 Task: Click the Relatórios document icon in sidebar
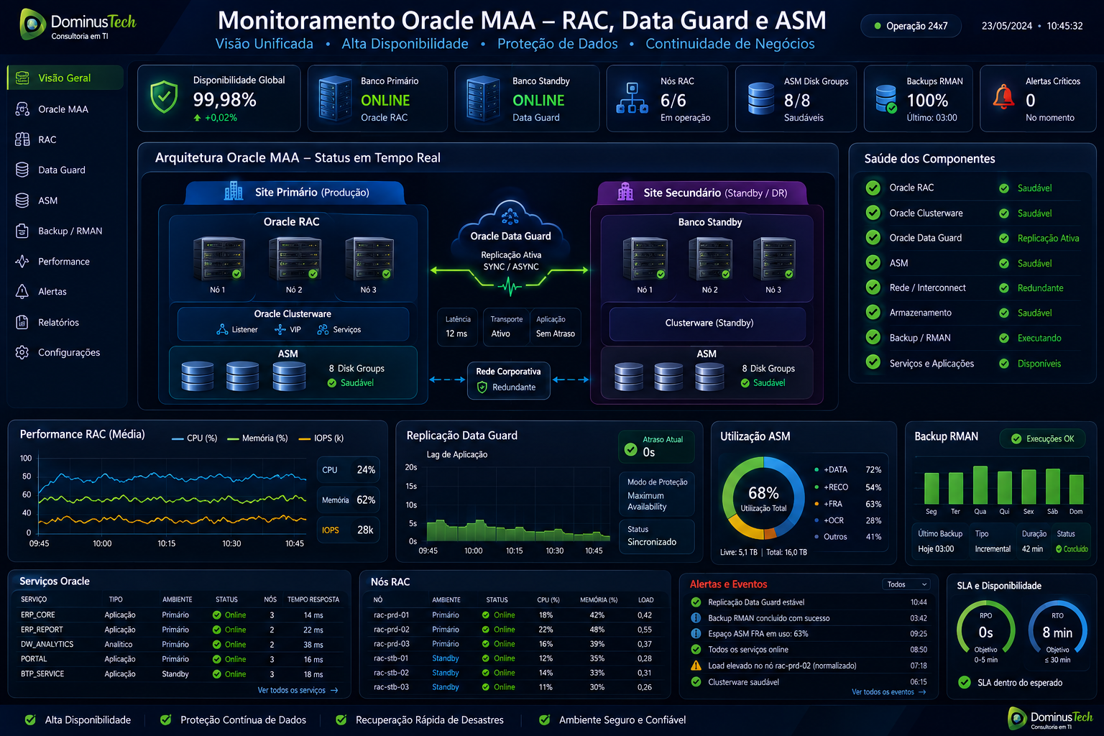point(22,322)
